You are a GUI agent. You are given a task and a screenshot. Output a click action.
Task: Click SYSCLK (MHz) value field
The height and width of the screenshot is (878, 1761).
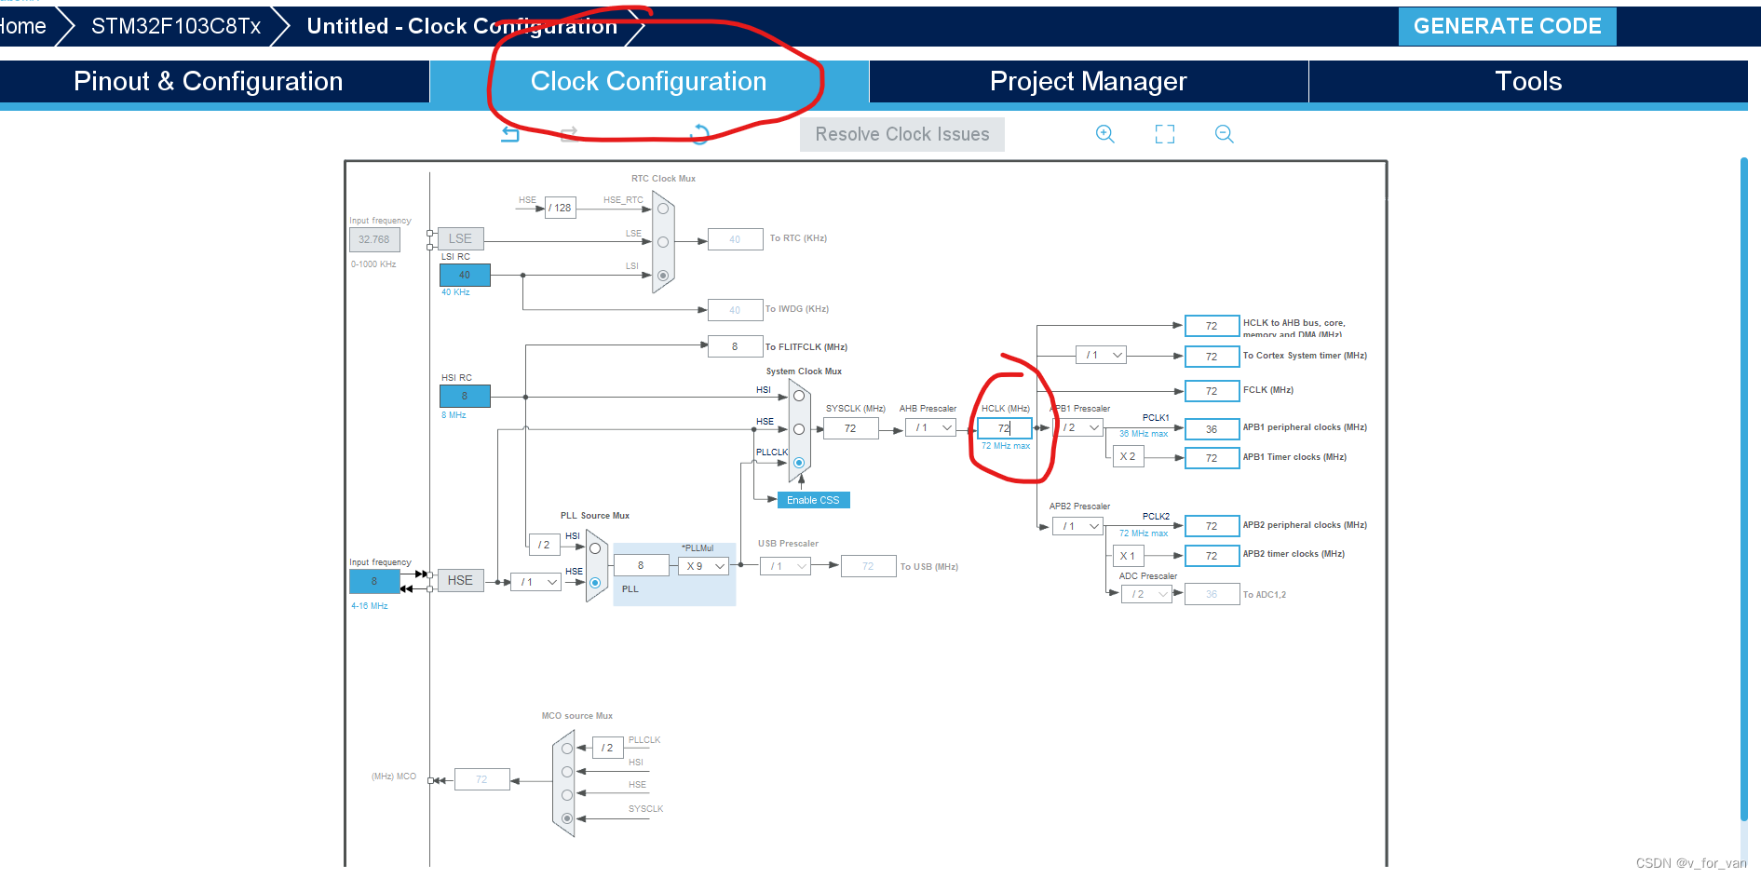pos(851,428)
